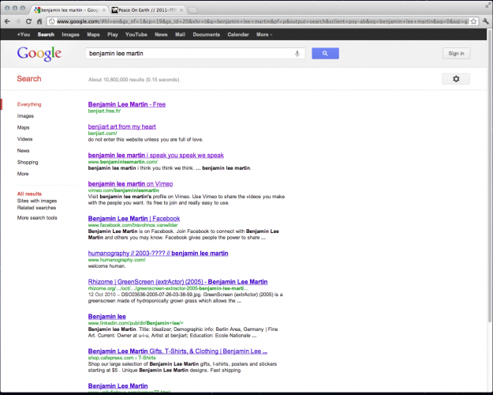Click results count text About 10,800,000 results
Image resolution: width=493 pixels, height=395 pixels.
coord(133,80)
